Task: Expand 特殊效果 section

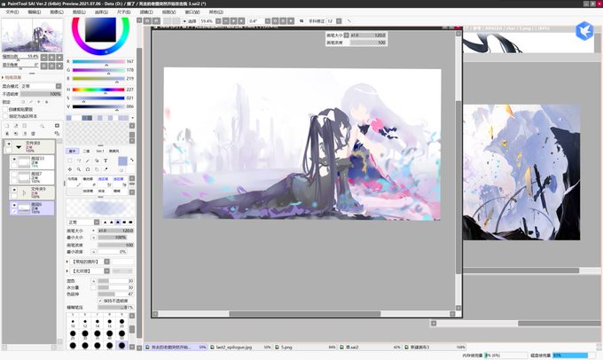Action: pos(3,78)
